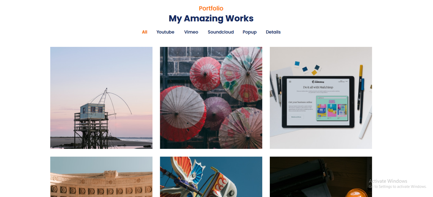
Task: Filter portfolio by Youtube
Action: (x=165, y=32)
